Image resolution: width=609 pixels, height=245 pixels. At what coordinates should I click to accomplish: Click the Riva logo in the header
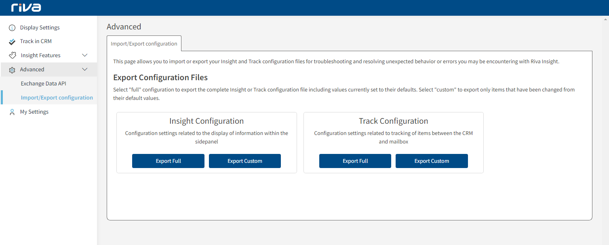26,7
